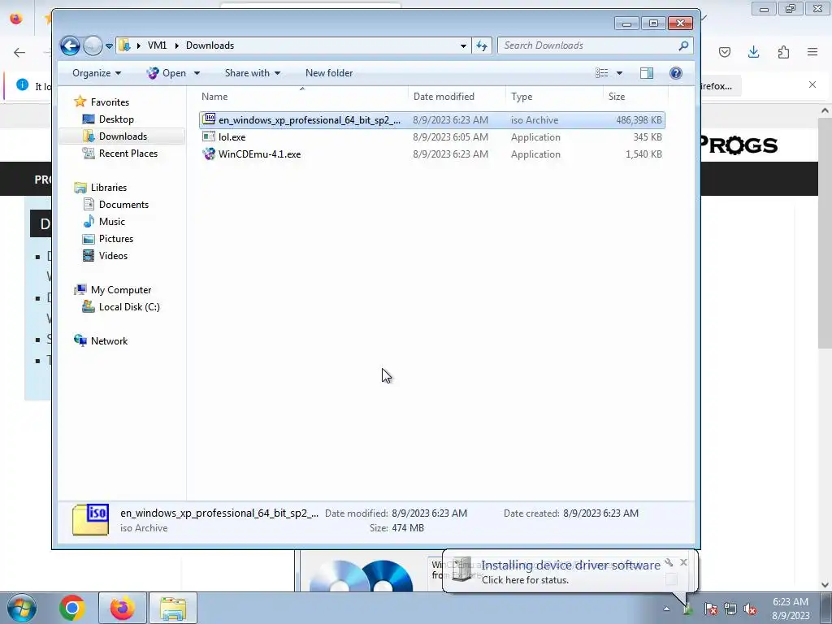The height and width of the screenshot is (624, 832).
Task: Select the en_windows_xp_professional iso file
Action: 432,120
